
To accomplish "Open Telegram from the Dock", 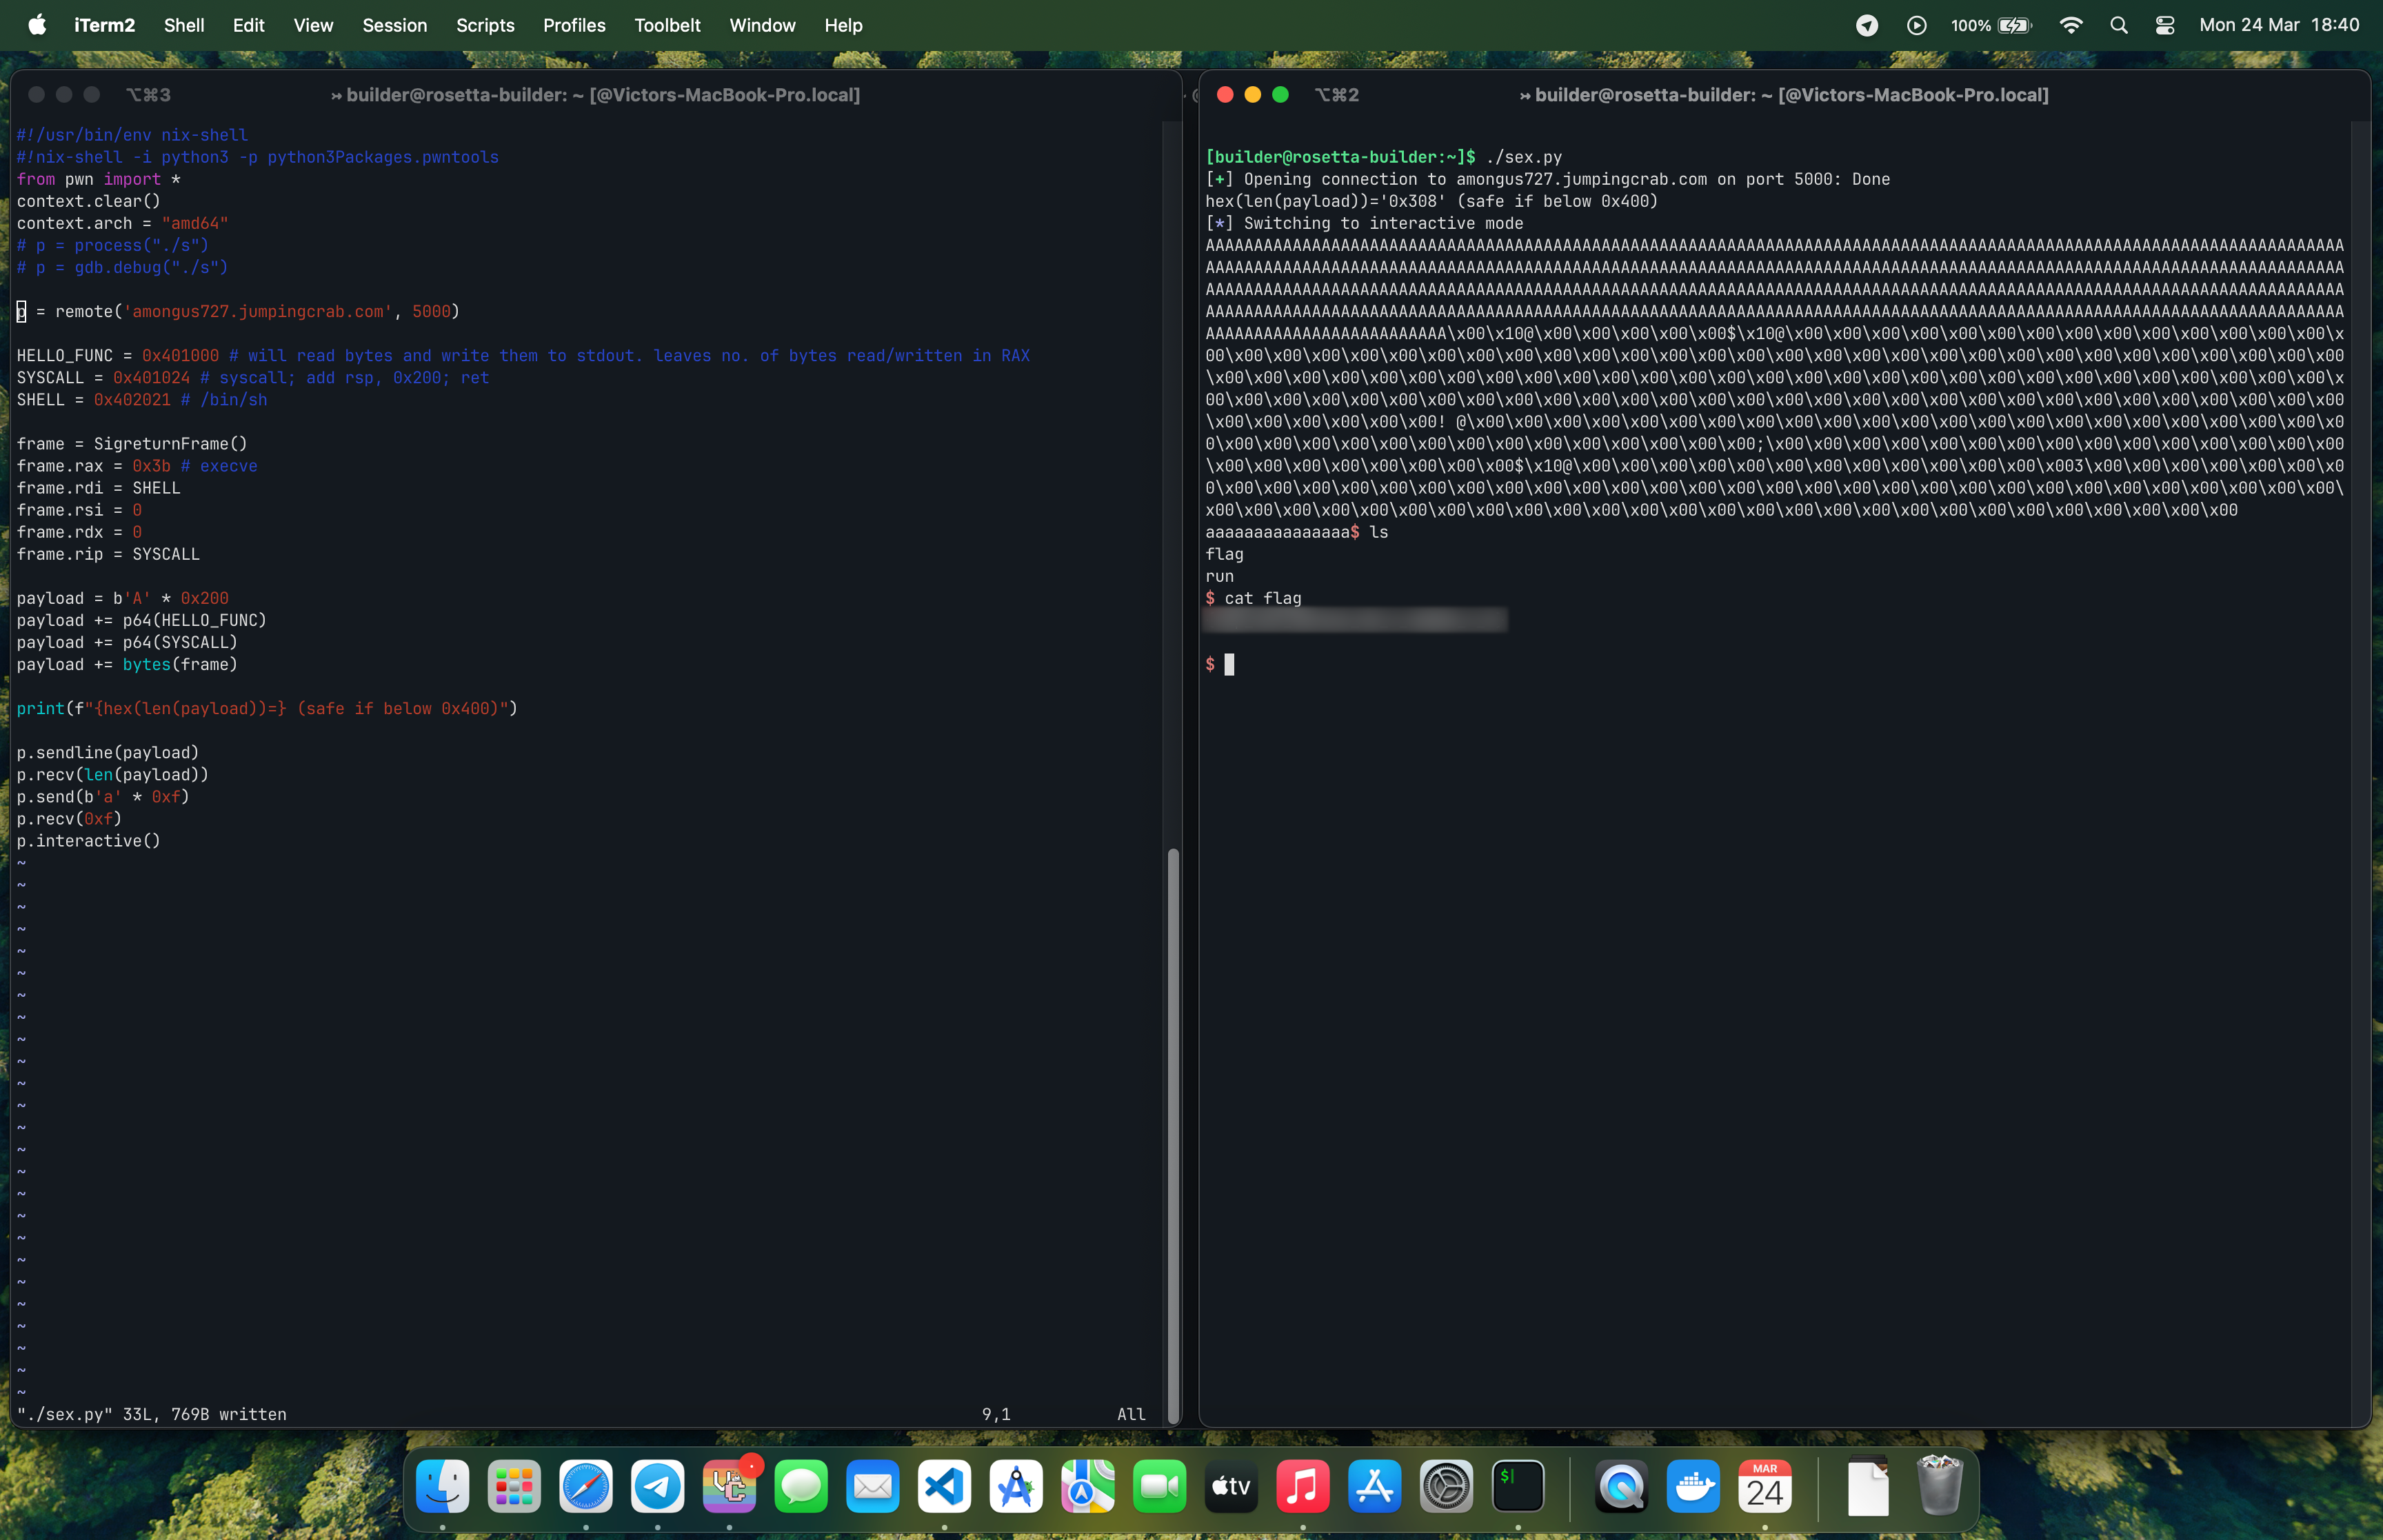I will click(x=658, y=1486).
